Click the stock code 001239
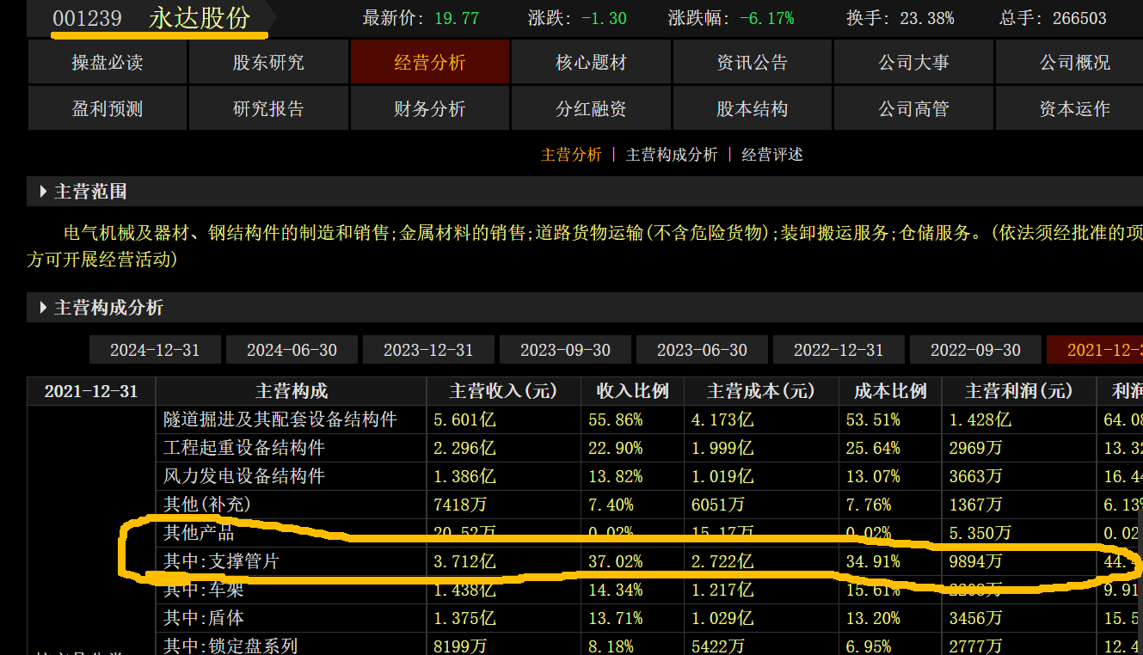1143x655 pixels. 88,18
